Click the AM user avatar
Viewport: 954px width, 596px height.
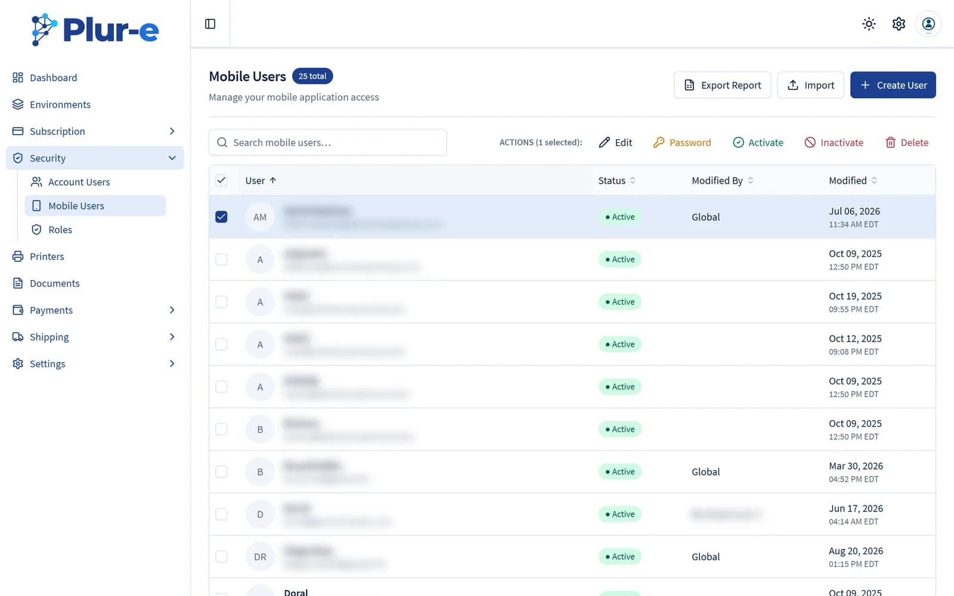point(260,217)
